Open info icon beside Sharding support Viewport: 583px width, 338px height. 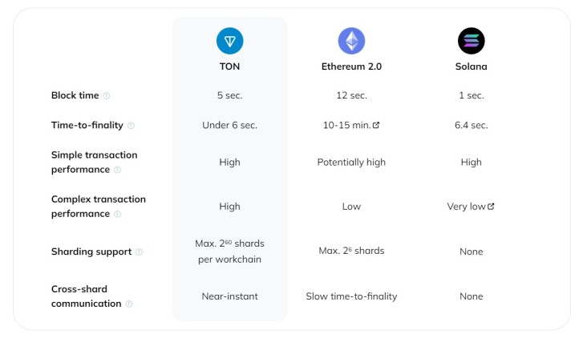[139, 251]
